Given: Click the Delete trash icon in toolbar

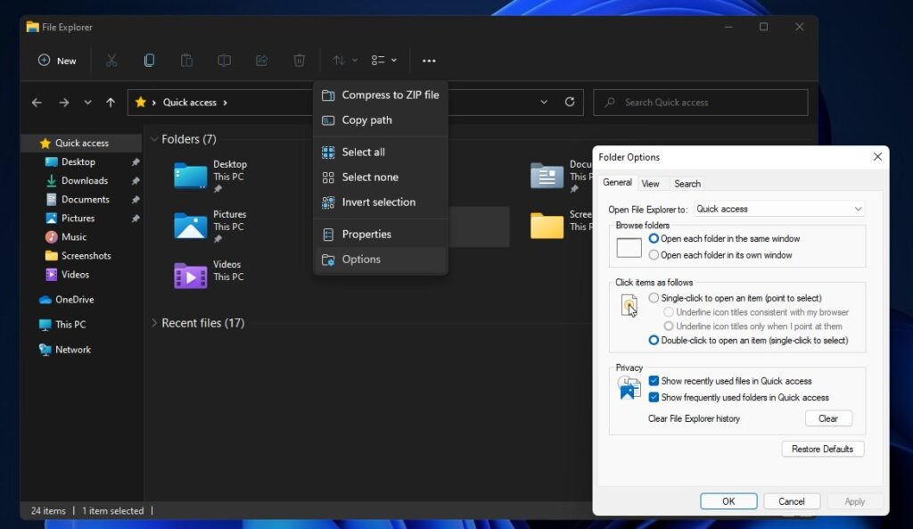Looking at the screenshot, I should tap(300, 61).
